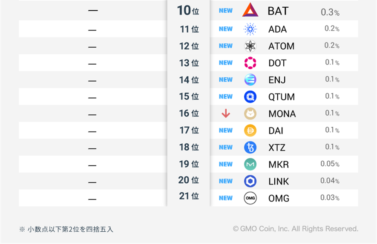
Task: Click the 0.05% share for MKR
Action: 330,164
